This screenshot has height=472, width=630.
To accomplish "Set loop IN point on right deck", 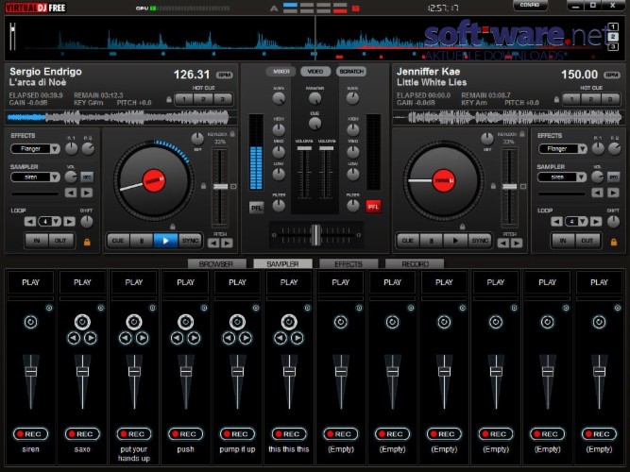I will pyautogui.click(x=563, y=241).
